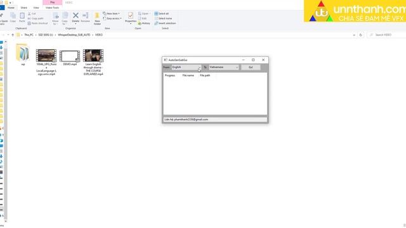Viewport: 406px width, 228px height.
Task: Click the New folder icon
Action: (x=97, y=18)
